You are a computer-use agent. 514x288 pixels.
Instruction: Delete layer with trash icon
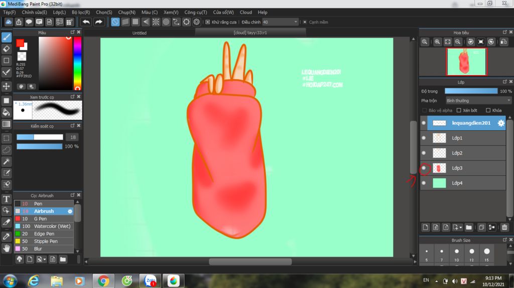coord(504,227)
